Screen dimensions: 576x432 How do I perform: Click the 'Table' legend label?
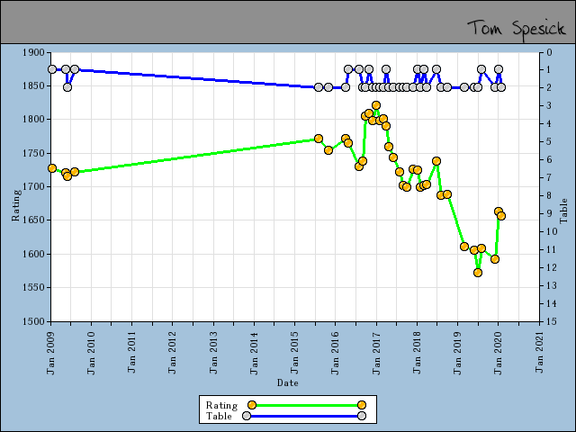(219, 416)
